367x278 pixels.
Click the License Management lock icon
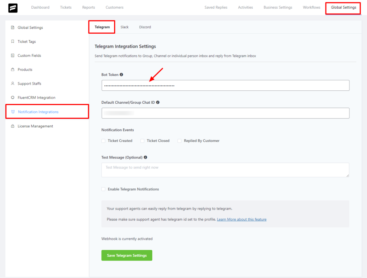[x=13, y=126]
